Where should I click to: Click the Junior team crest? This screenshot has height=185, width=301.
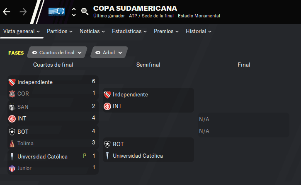[12, 168]
